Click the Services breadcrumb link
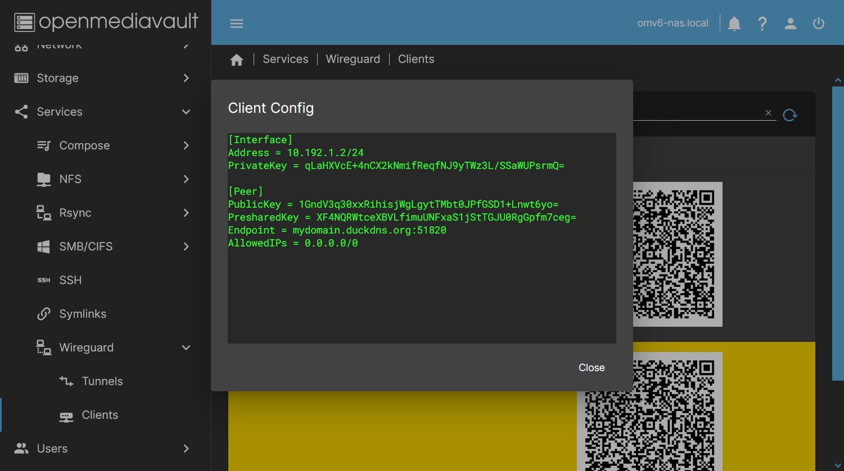The height and width of the screenshot is (471, 844). pyautogui.click(x=285, y=60)
